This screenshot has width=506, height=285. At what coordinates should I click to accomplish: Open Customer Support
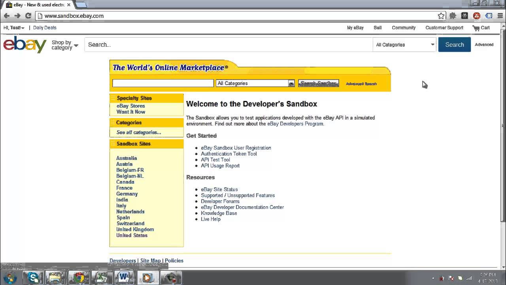tap(444, 28)
